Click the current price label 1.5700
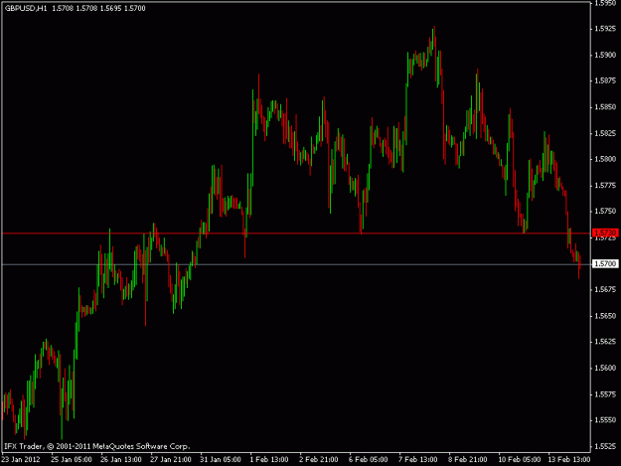 605,263
